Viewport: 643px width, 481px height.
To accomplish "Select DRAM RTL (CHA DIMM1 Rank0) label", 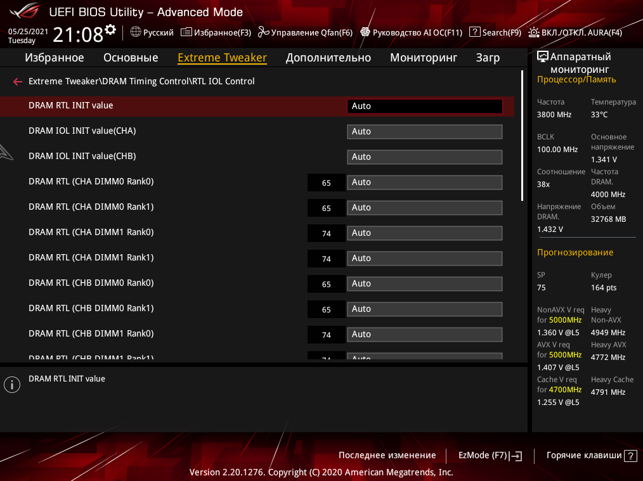I will (x=91, y=233).
